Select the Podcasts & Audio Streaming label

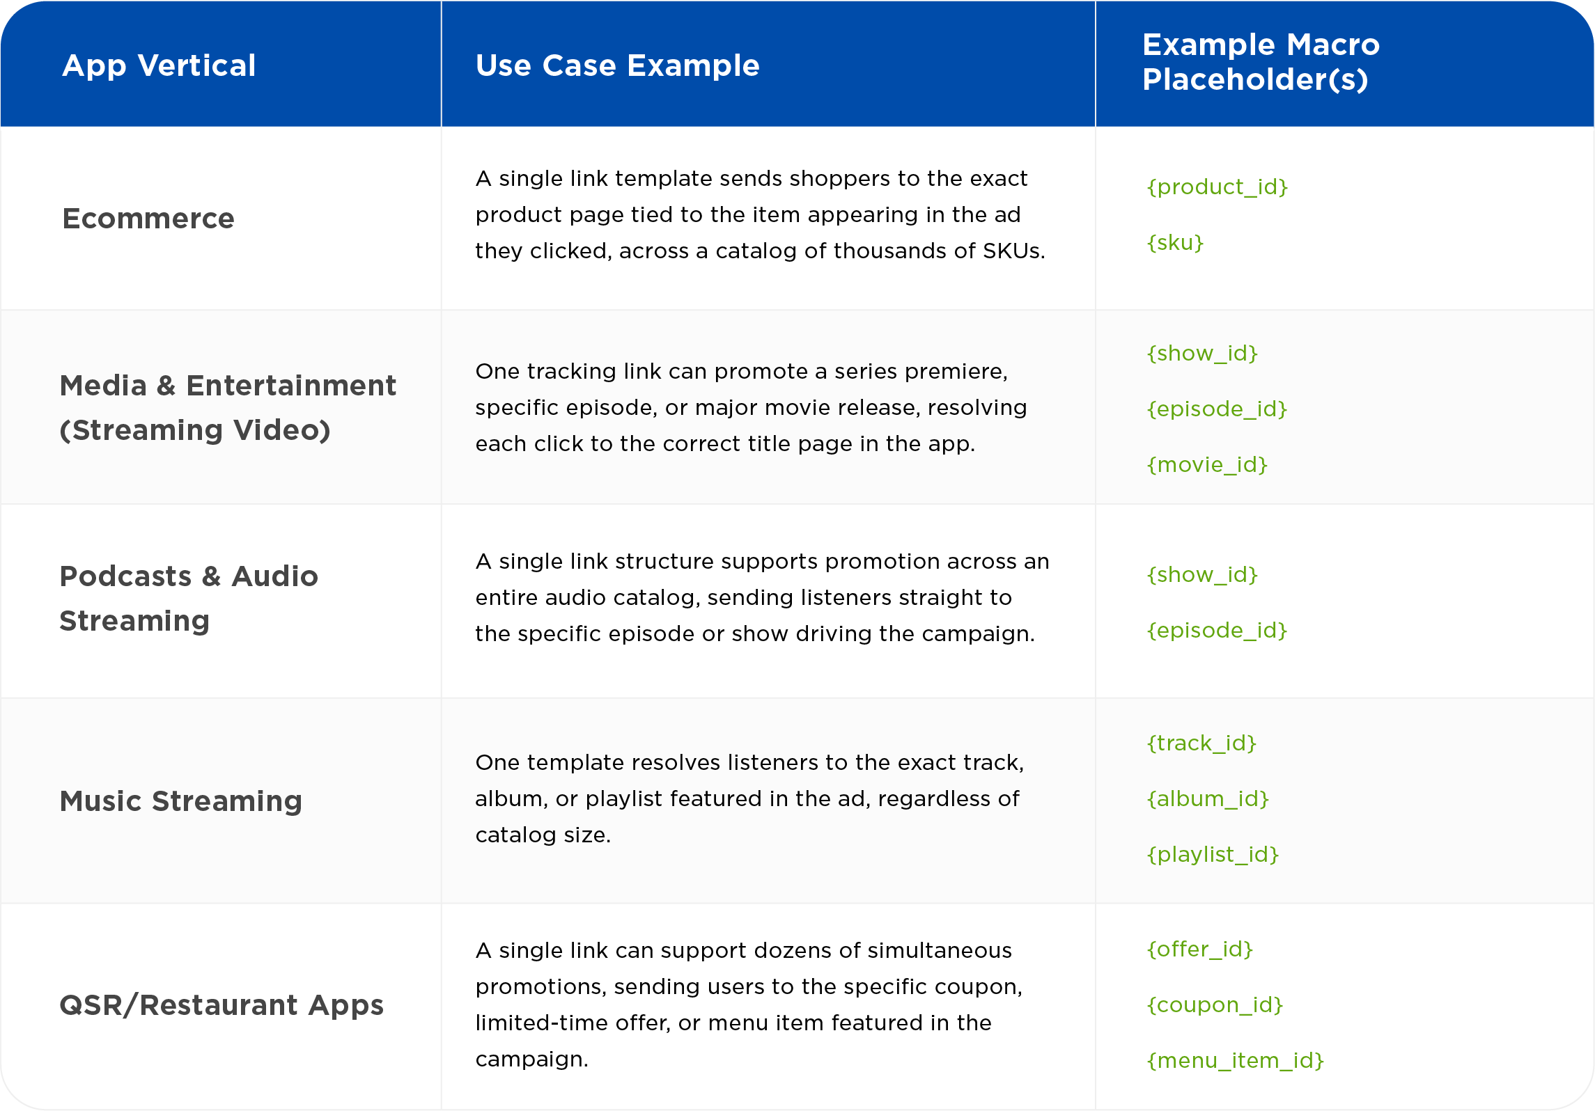(x=189, y=599)
